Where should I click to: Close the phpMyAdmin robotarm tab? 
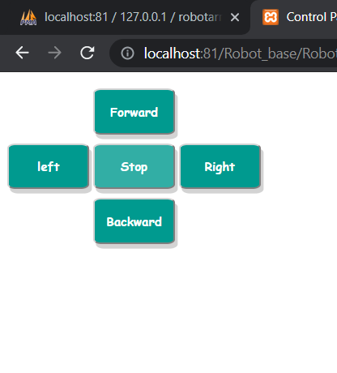pyautogui.click(x=235, y=17)
